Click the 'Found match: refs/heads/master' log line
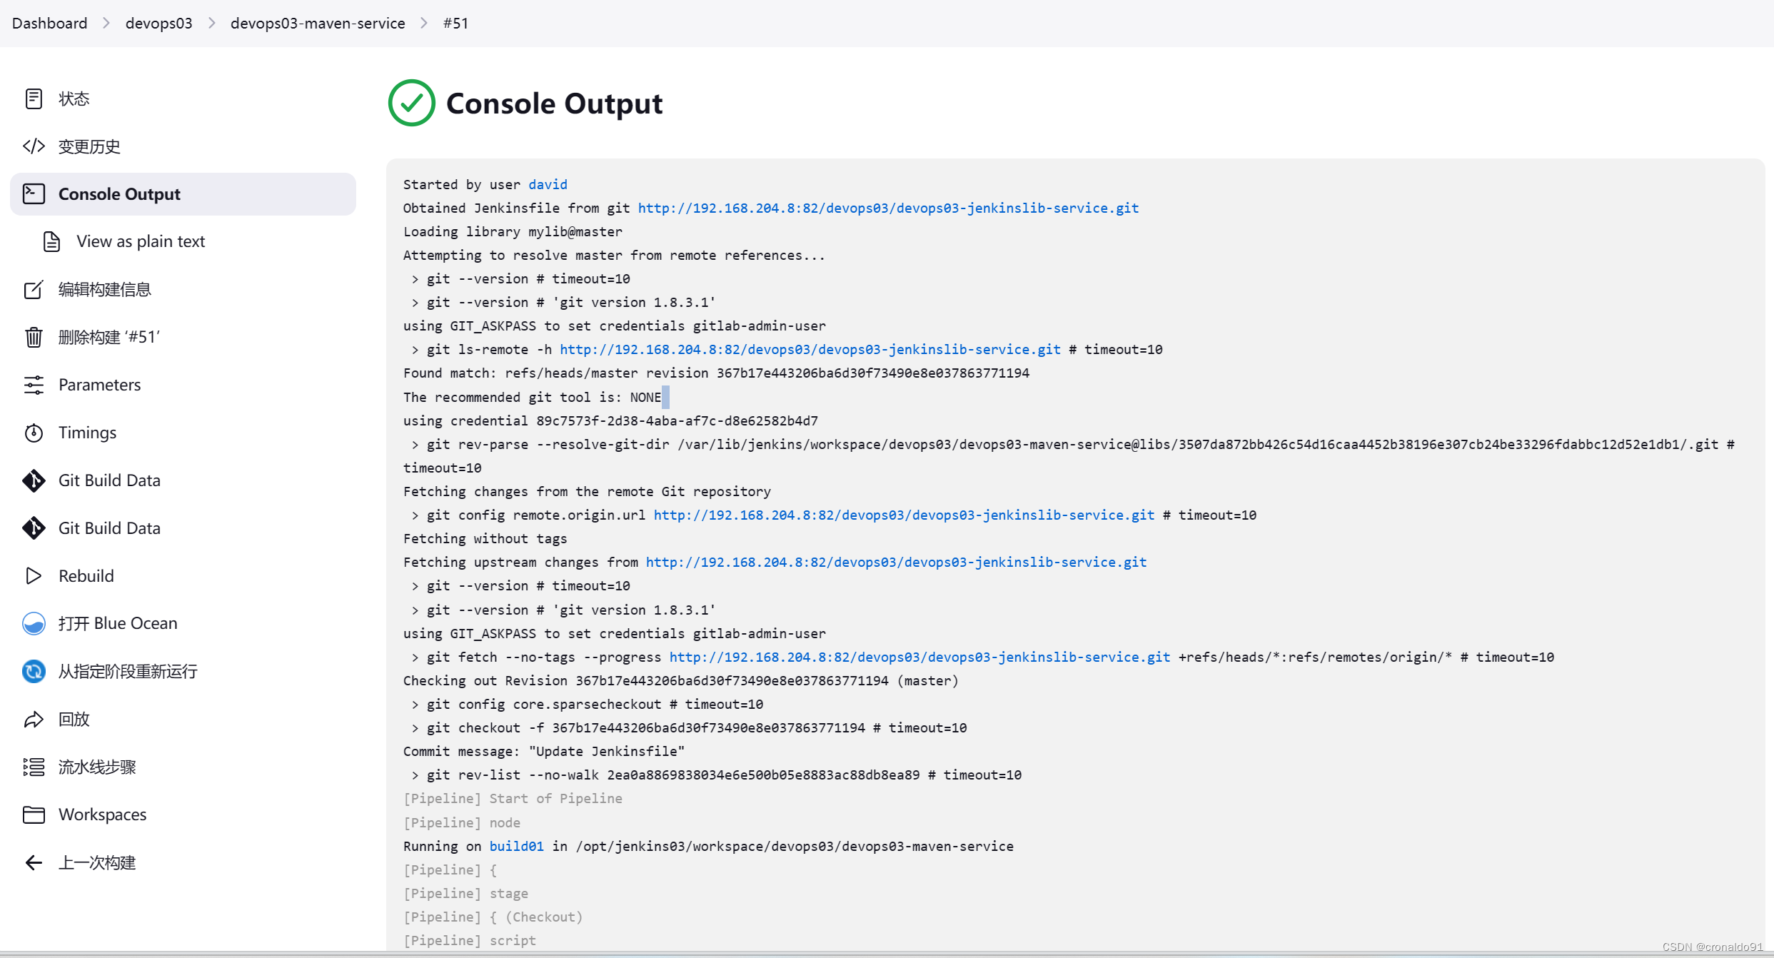1774x958 pixels. coord(716,373)
